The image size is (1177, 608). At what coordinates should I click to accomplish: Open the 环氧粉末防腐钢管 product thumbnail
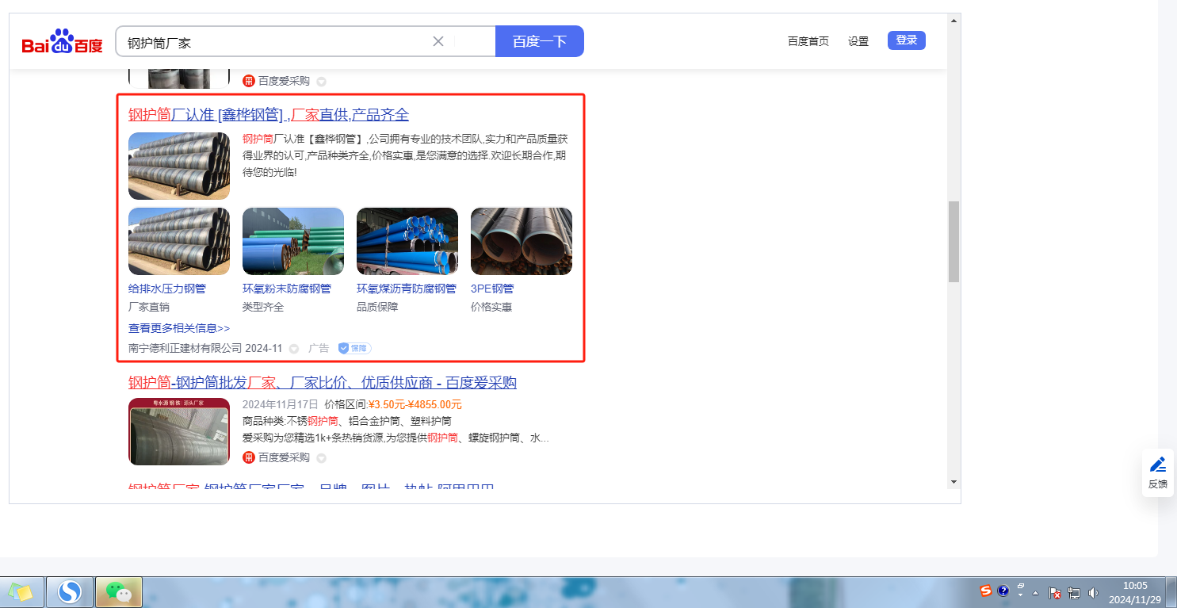293,242
